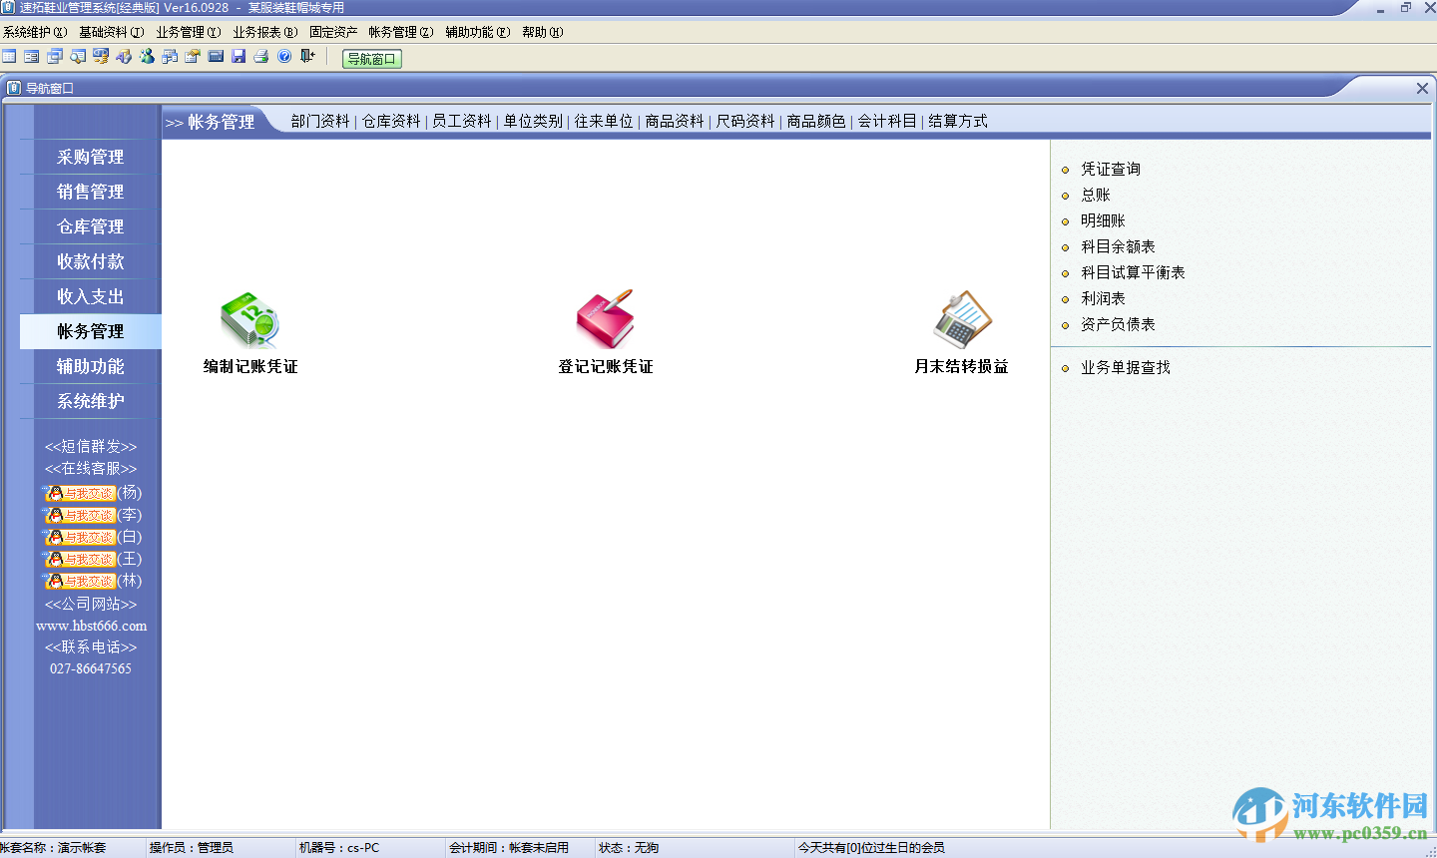Close the 导航窗口 navigation window
This screenshot has width=1437, height=858.
(x=1422, y=88)
